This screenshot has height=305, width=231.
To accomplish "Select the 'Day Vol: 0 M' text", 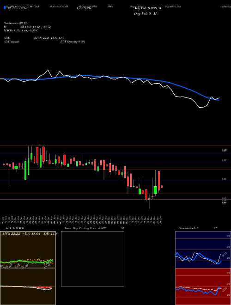I will click(x=145, y=14).
